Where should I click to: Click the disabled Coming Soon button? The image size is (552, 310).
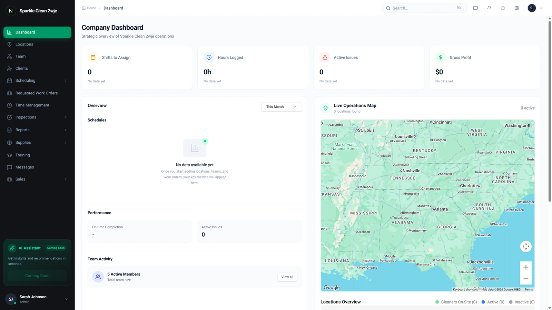tap(37, 276)
